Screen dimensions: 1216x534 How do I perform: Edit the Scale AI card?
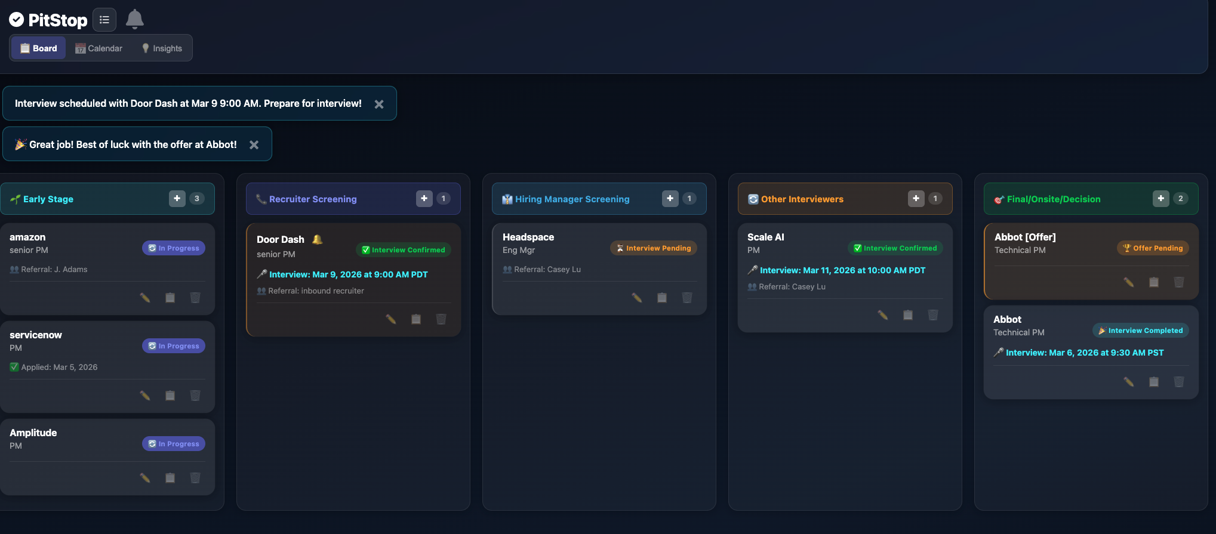coord(883,314)
